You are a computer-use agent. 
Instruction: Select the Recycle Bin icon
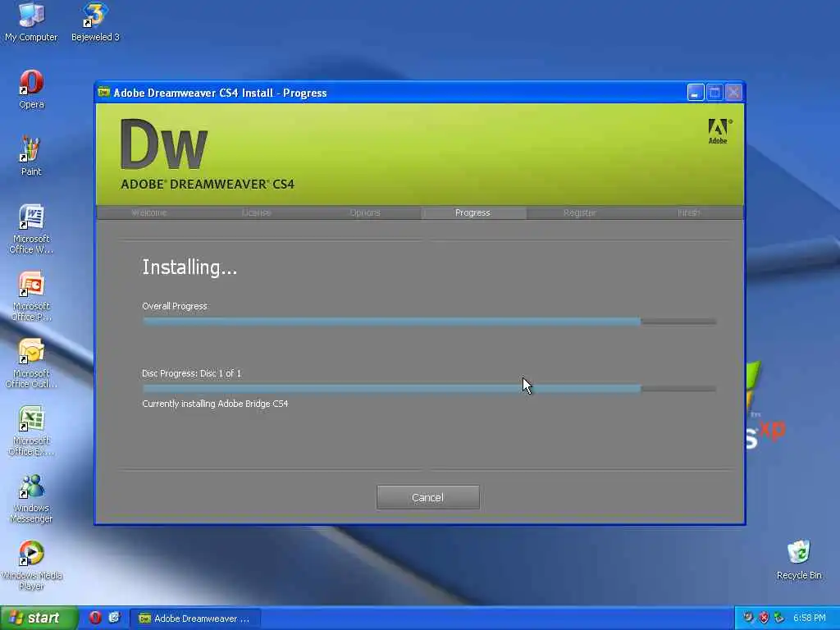tap(799, 560)
